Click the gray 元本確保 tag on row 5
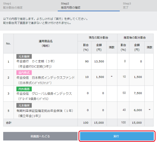 click(24, 105)
